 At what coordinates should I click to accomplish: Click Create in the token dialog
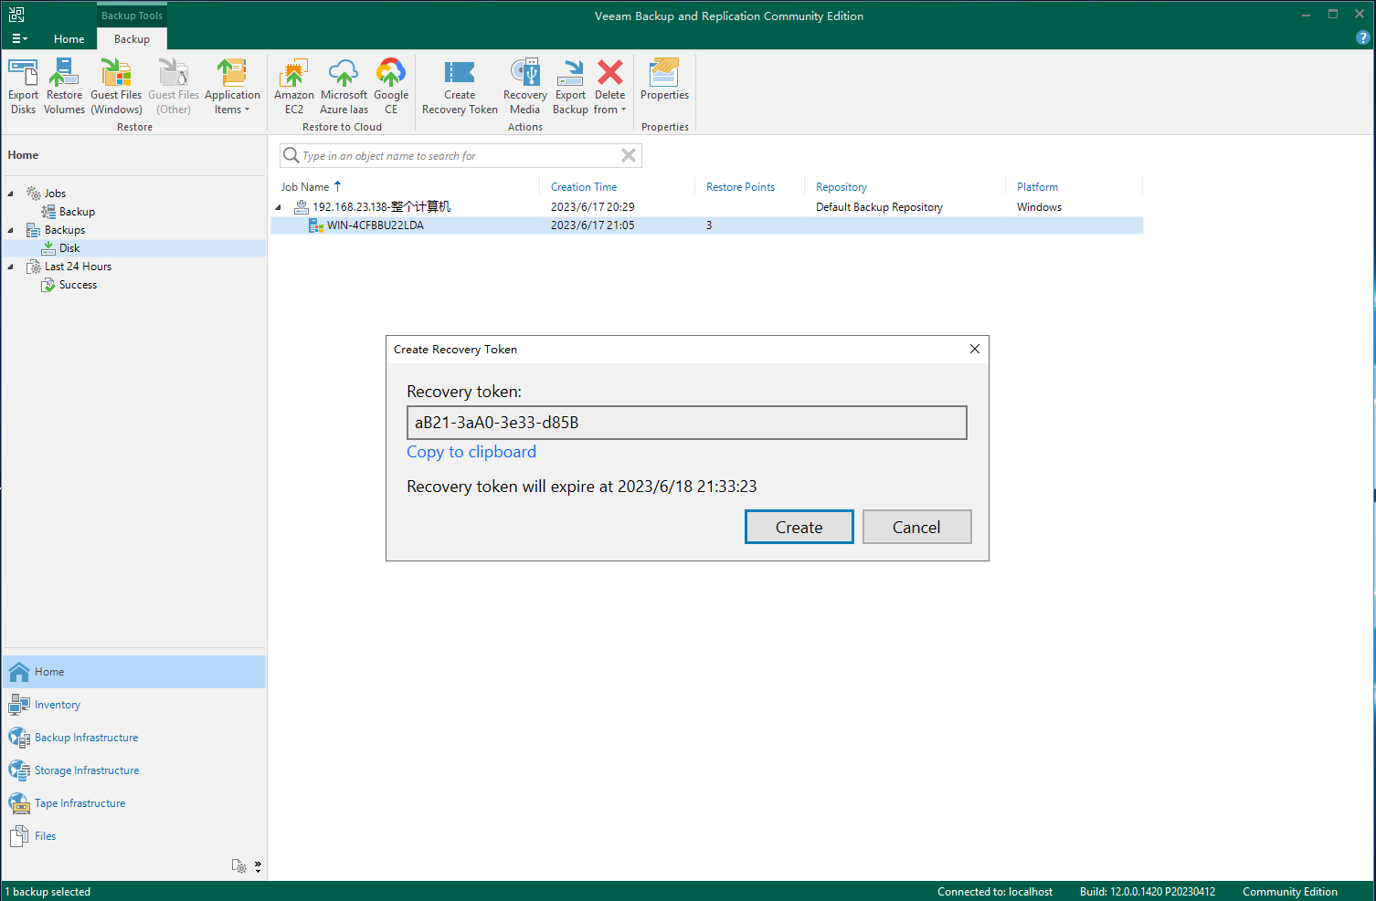pyautogui.click(x=799, y=527)
